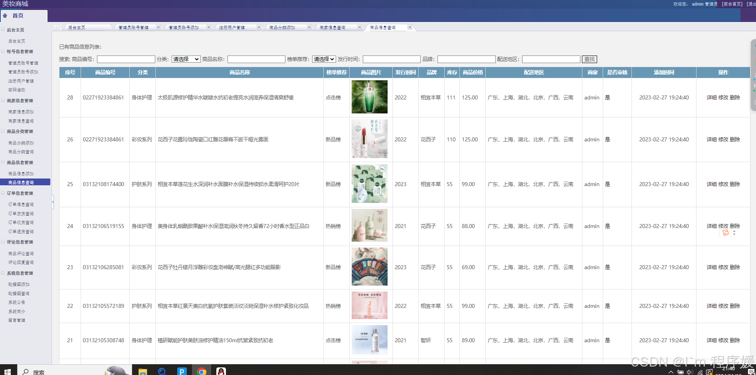
Task: Open the Windows Start menu
Action: pyautogui.click(x=8, y=371)
